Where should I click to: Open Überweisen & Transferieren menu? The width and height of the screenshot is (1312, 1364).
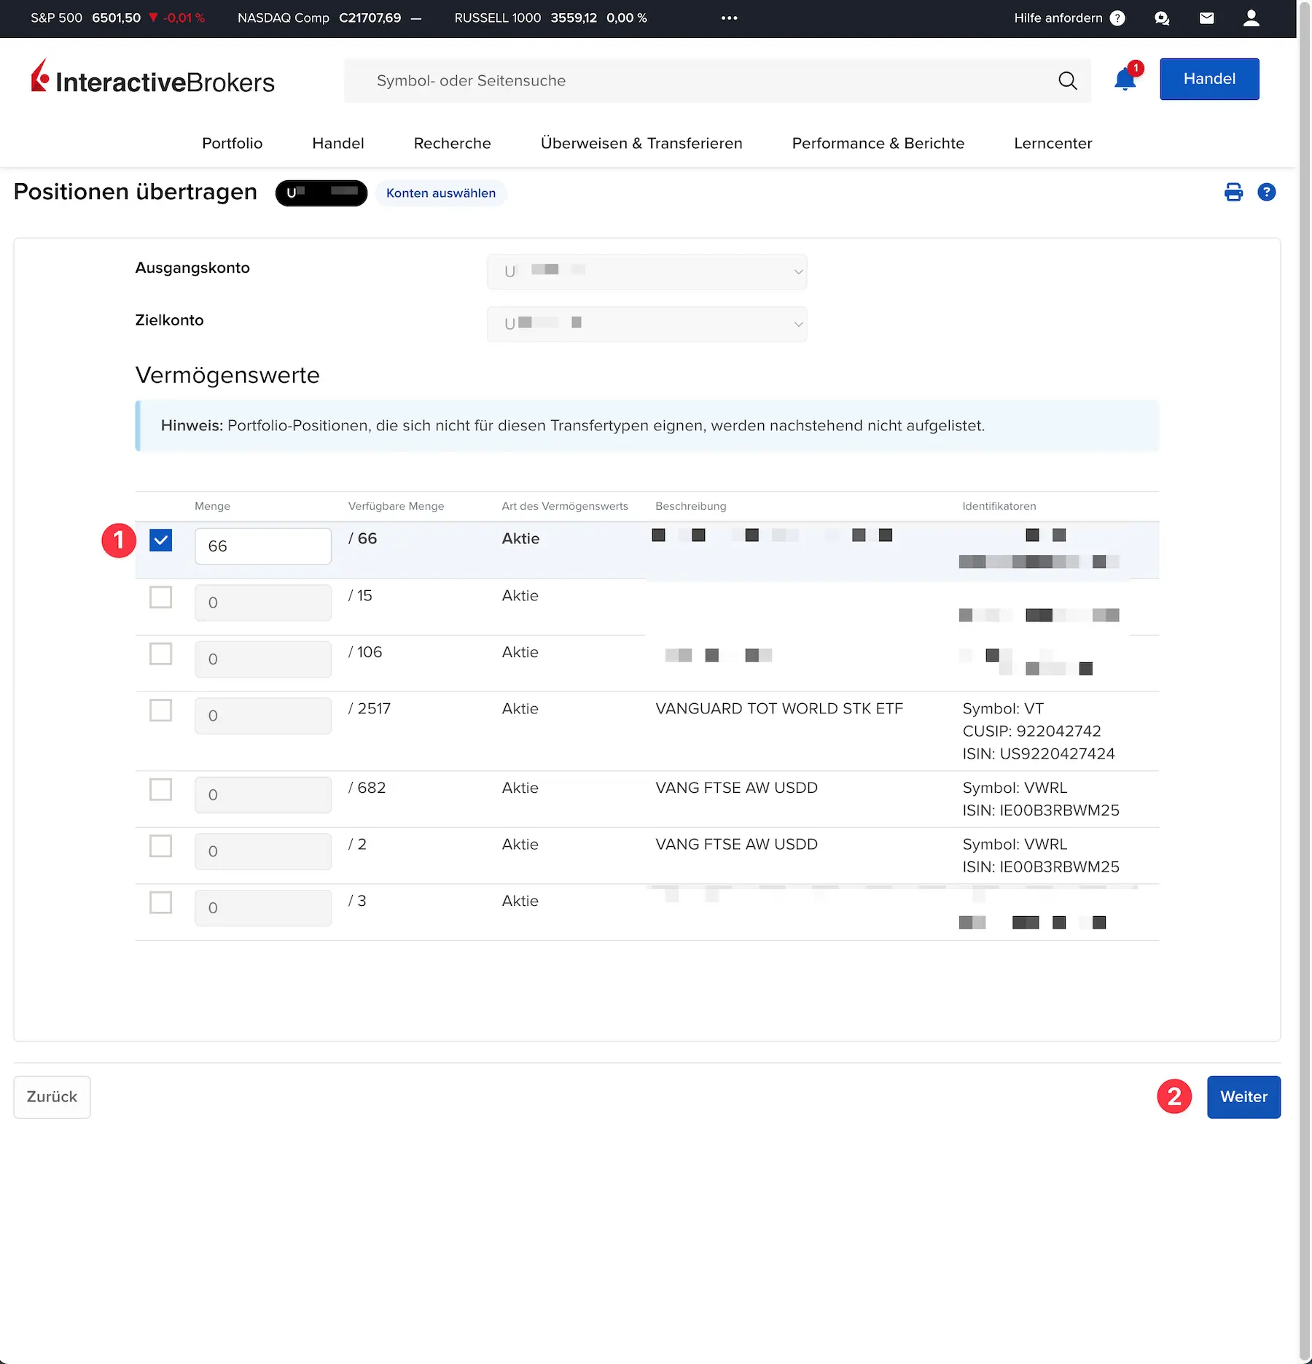[x=641, y=143]
